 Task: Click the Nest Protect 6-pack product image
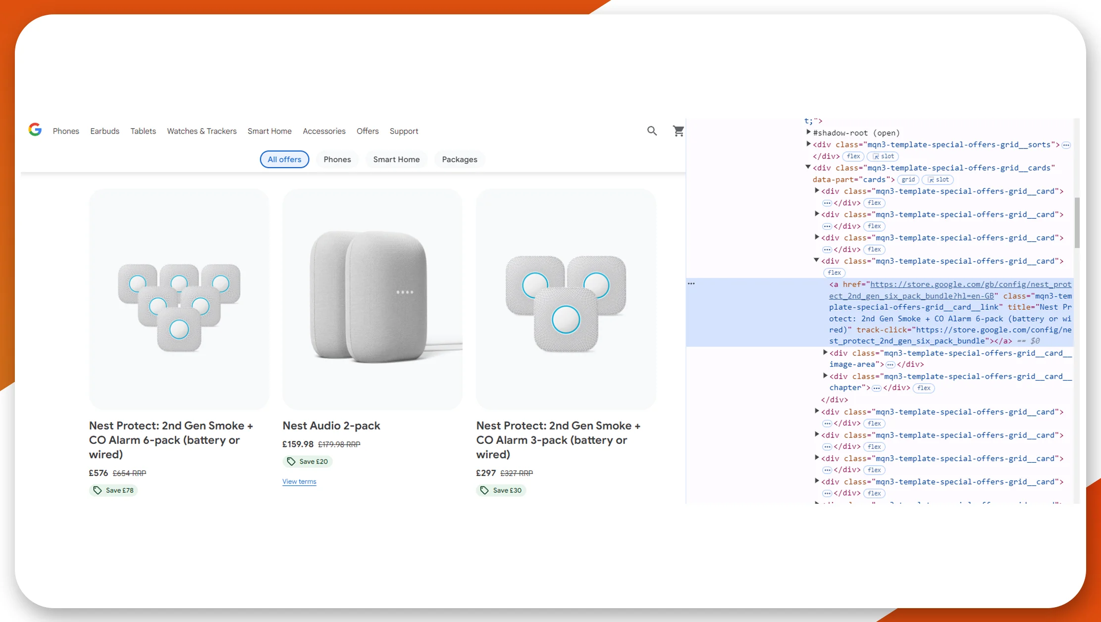click(x=179, y=299)
